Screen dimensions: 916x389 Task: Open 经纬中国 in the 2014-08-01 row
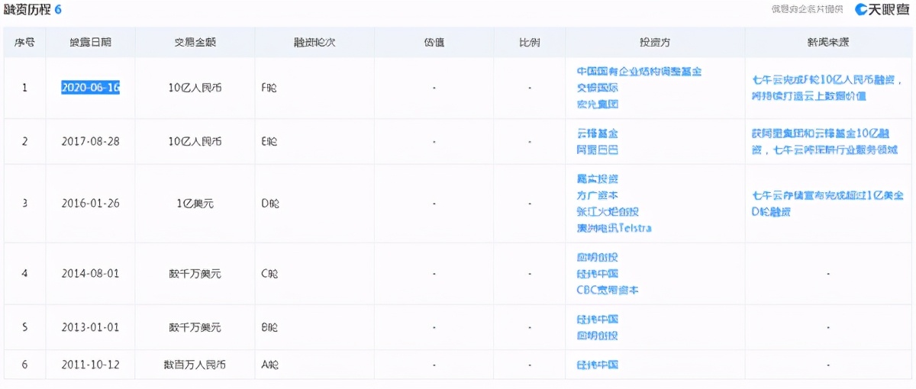coord(597,274)
